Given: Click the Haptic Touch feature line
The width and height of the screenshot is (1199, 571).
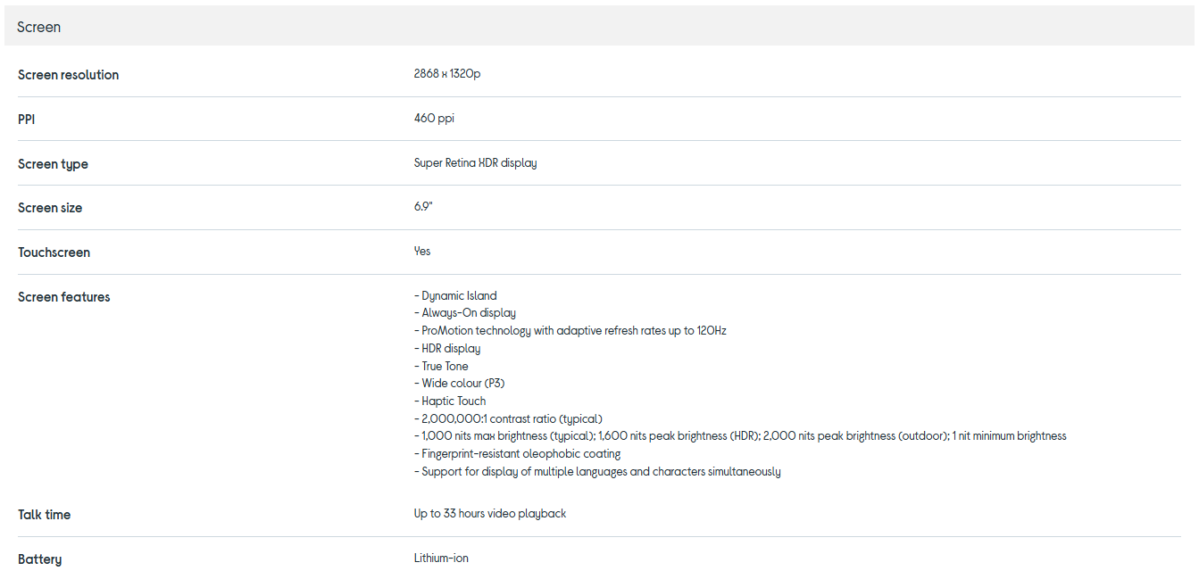Looking at the screenshot, I should (450, 401).
